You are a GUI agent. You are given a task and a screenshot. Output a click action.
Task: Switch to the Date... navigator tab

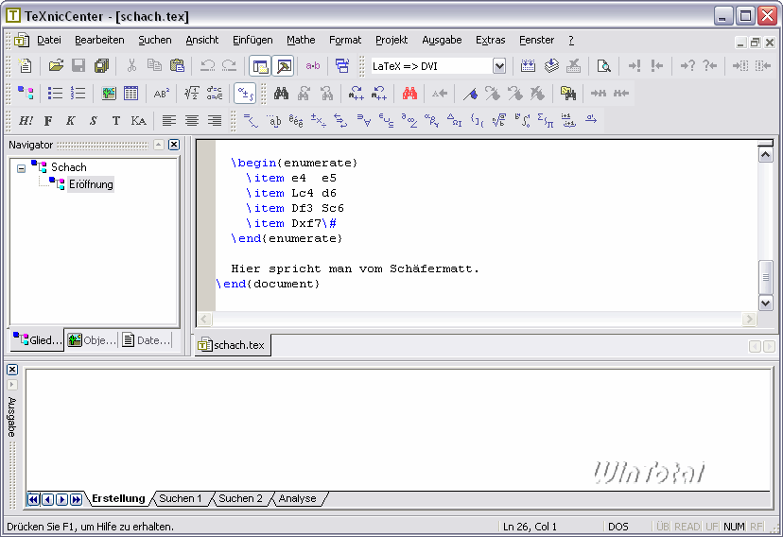point(147,339)
